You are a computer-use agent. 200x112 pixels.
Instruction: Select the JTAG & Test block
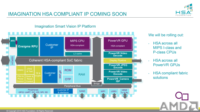coord(29,70)
